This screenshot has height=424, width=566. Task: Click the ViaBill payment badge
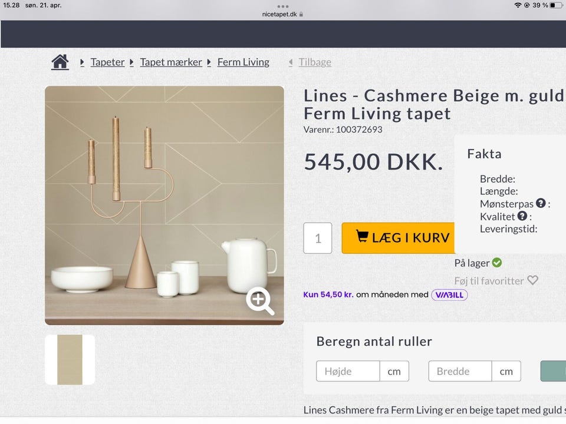point(449,294)
